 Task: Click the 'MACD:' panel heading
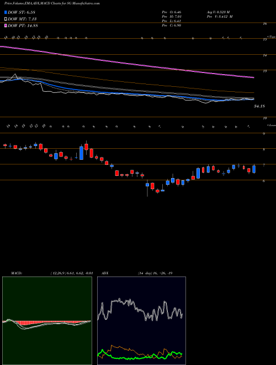click(x=16, y=273)
